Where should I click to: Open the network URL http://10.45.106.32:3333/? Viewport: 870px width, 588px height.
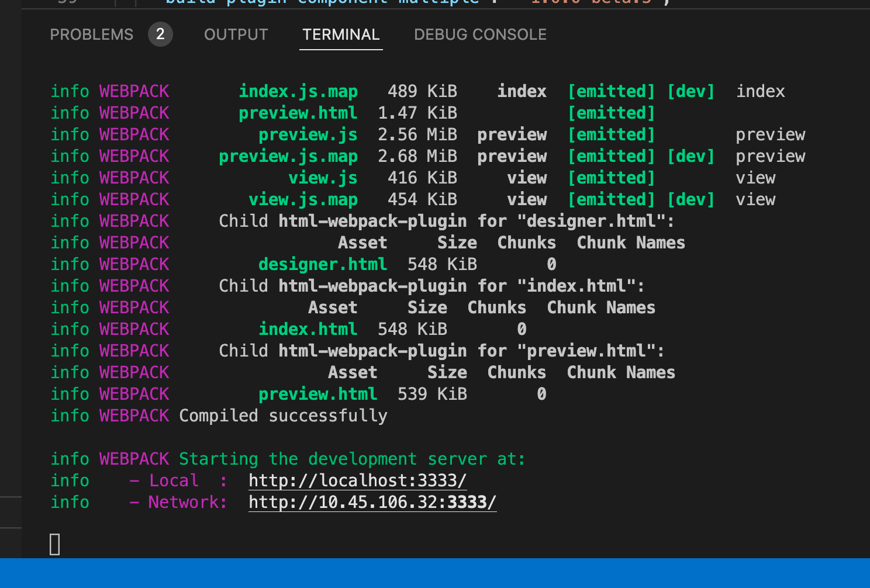click(x=372, y=501)
